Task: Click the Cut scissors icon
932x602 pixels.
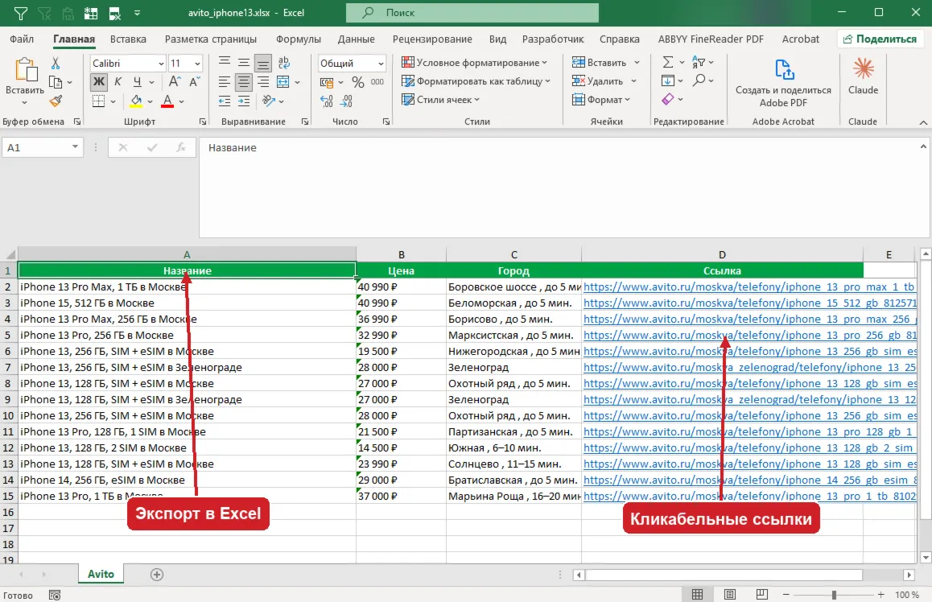Action: click(x=56, y=63)
